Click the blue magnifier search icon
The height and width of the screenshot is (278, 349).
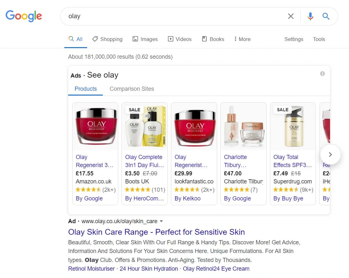326,16
